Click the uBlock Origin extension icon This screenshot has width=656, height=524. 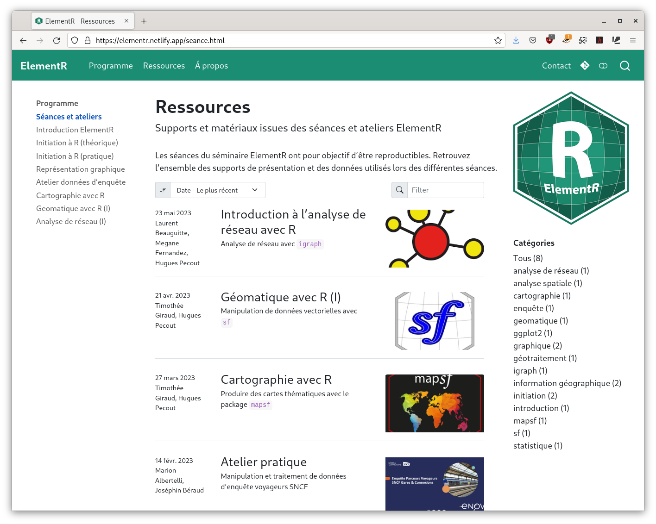click(x=549, y=41)
